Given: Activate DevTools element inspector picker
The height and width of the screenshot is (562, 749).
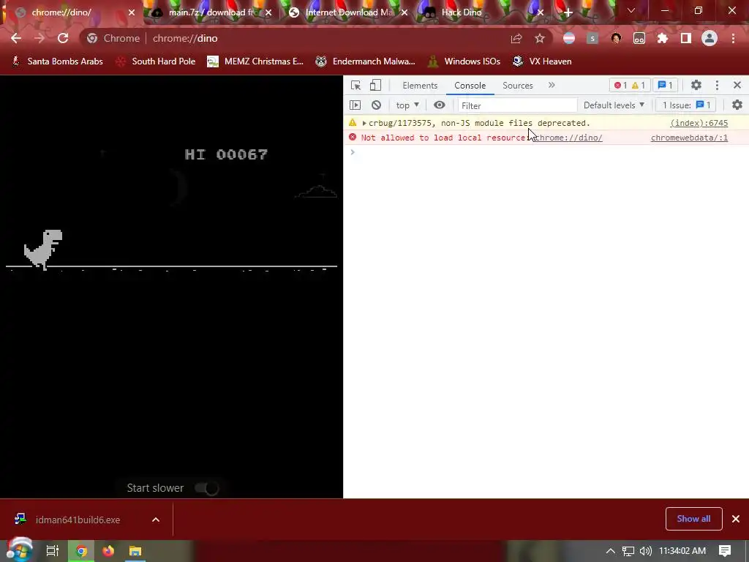Looking at the screenshot, I should click(355, 85).
